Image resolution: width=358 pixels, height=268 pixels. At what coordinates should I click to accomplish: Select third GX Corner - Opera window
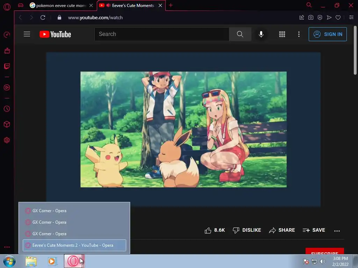[x=74, y=234]
